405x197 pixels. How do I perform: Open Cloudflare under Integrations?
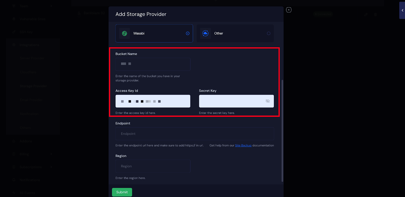click(28, 72)
